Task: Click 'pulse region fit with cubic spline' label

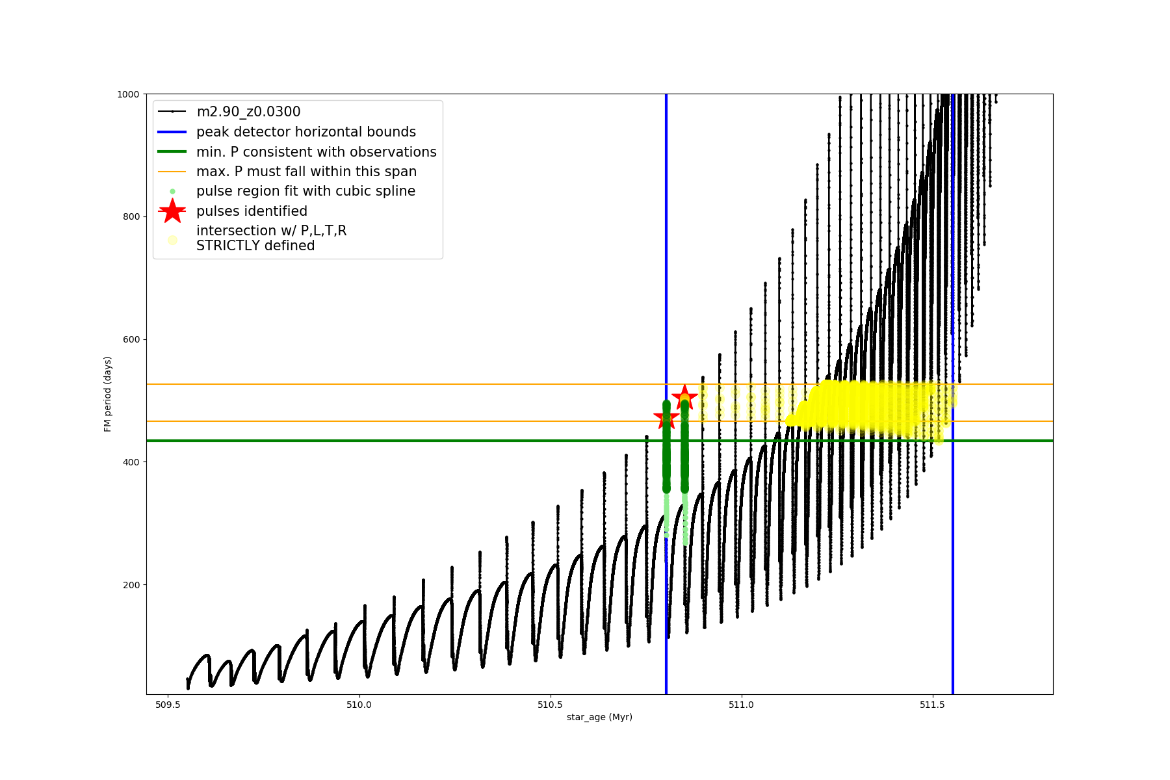Action: pyautogui.click(x=305, y=191)
